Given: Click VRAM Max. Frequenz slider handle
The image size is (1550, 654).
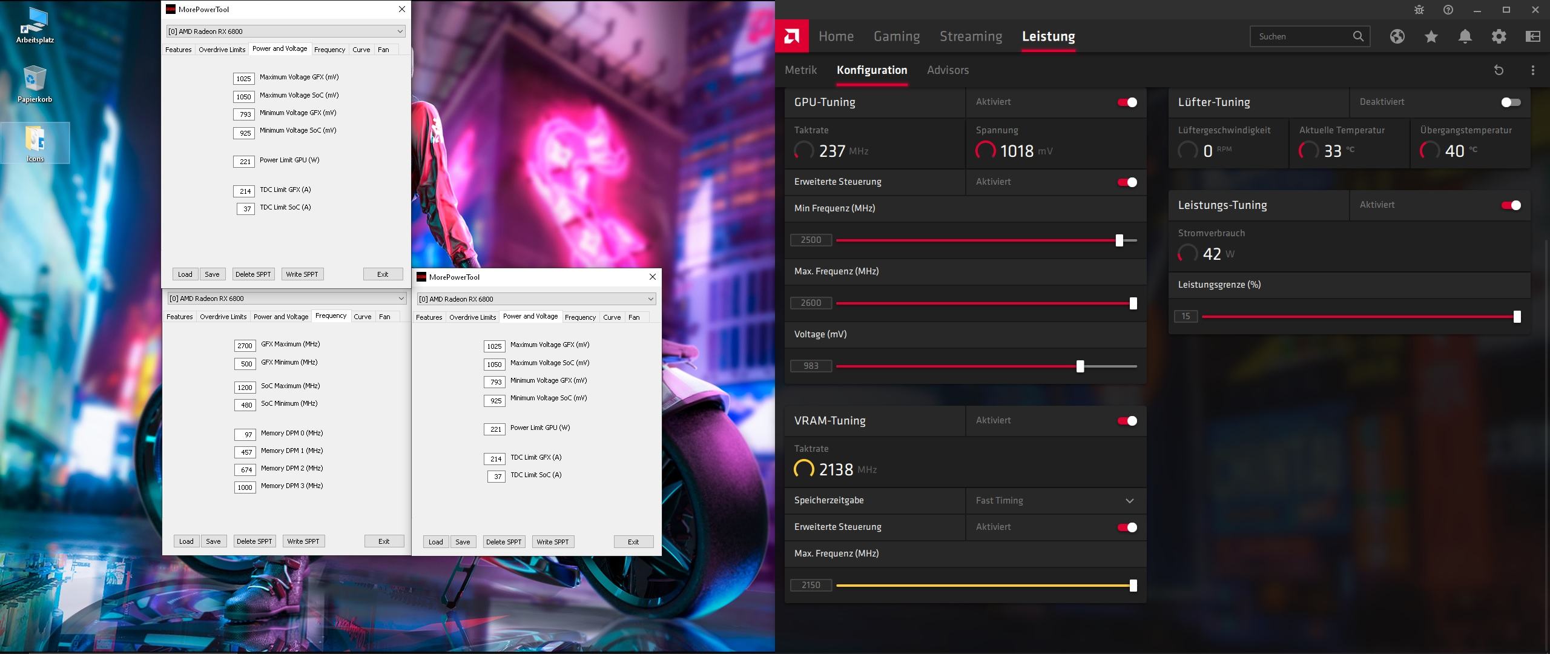Looking at the screenshot, I should [1133, 586].
